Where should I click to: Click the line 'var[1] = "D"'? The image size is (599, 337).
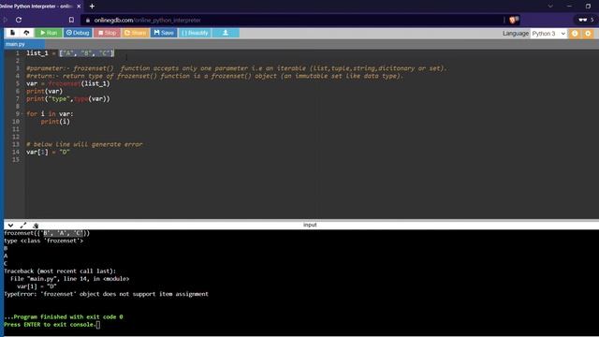pyautogui.click(x=48, y=152)
